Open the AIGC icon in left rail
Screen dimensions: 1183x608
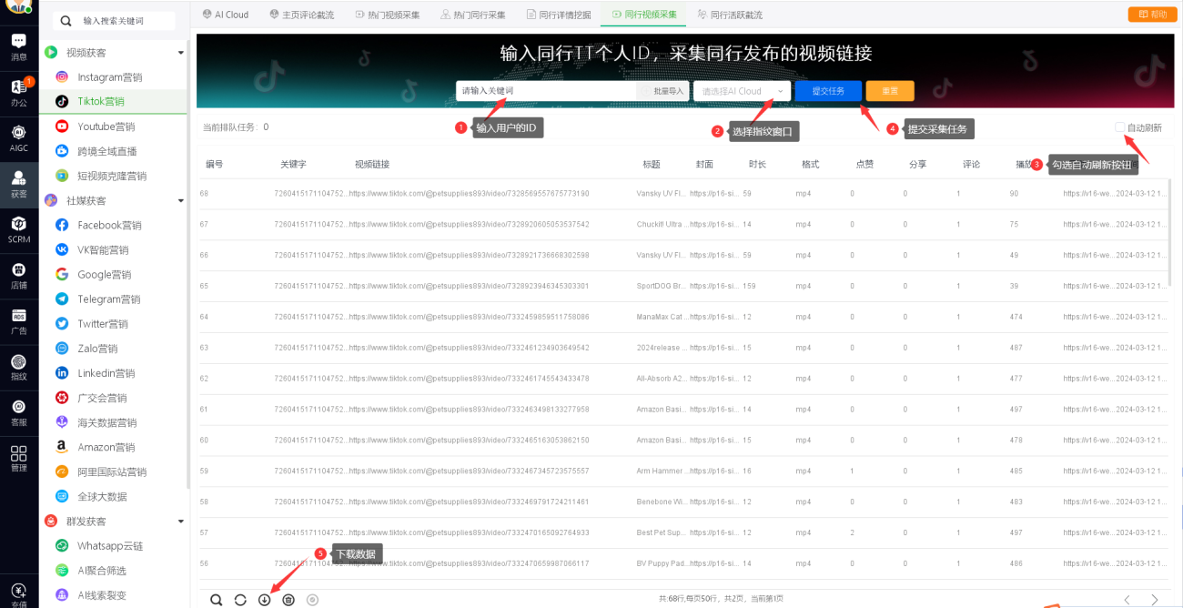point(19,137)
